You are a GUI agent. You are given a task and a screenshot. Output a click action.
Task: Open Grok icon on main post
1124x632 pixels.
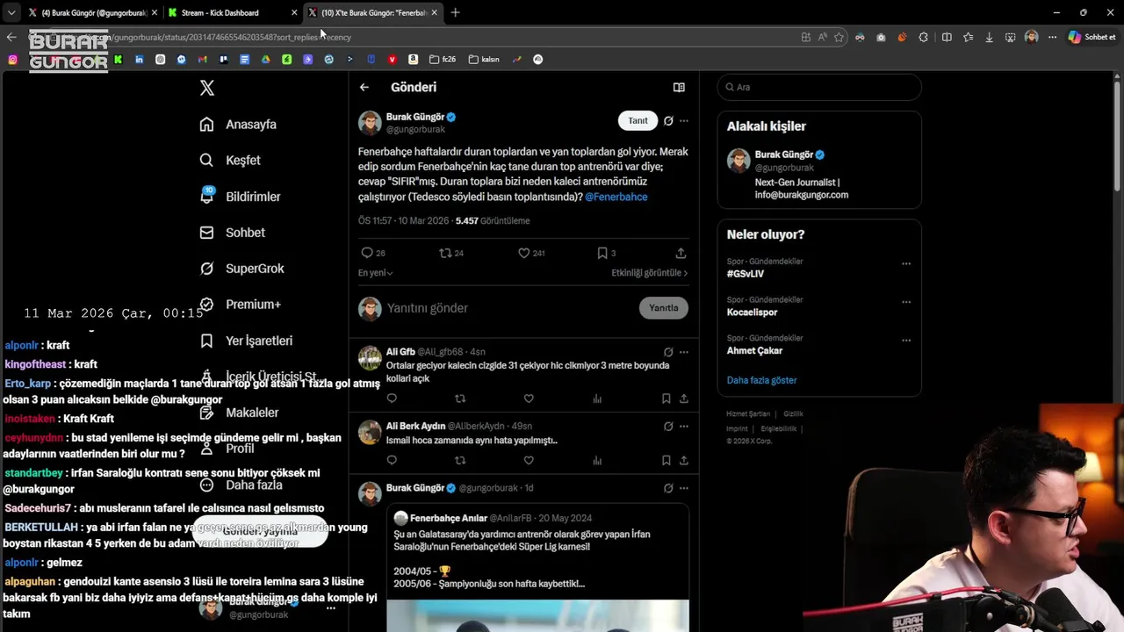[668, 120]
